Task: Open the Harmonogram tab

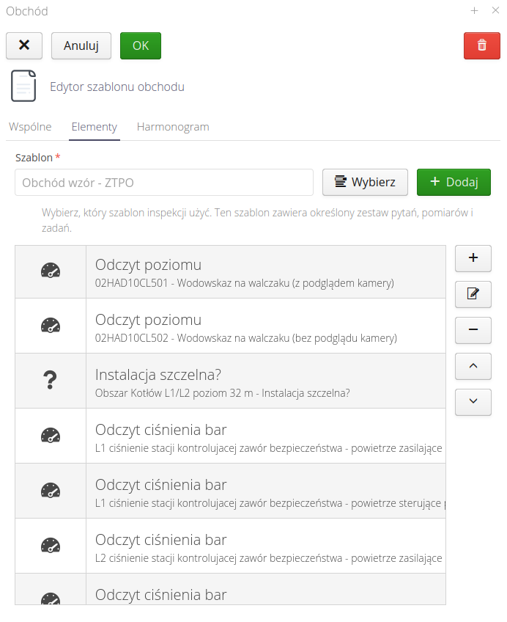Action: click(173, 127)
